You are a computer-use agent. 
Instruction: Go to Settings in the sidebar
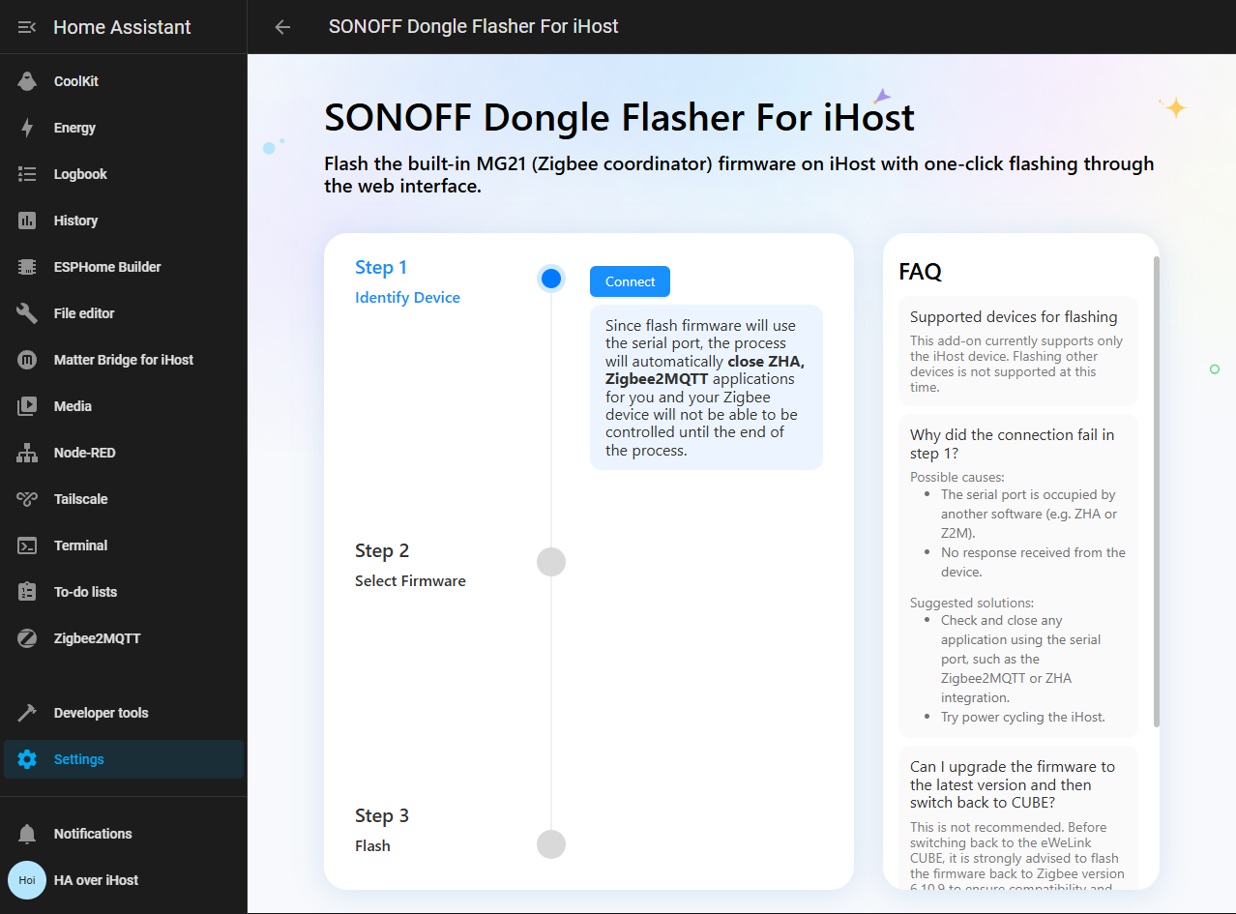[x=124, y=759]
